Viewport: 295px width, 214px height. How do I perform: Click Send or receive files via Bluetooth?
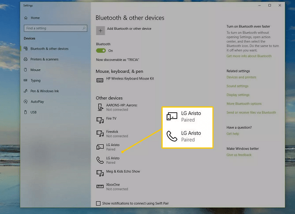[x=251, y=112]
